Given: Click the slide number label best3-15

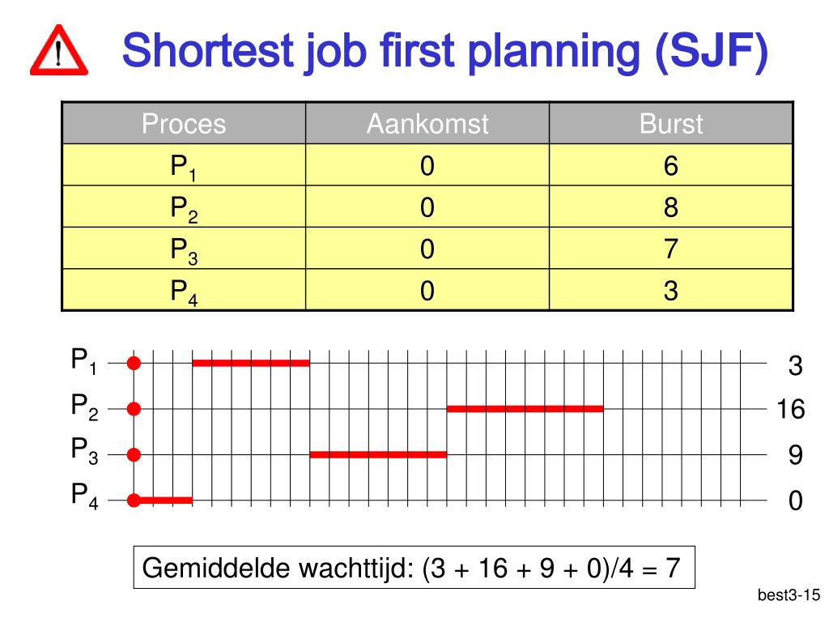Looking at the screenshot, I should [x=789, y=595].
